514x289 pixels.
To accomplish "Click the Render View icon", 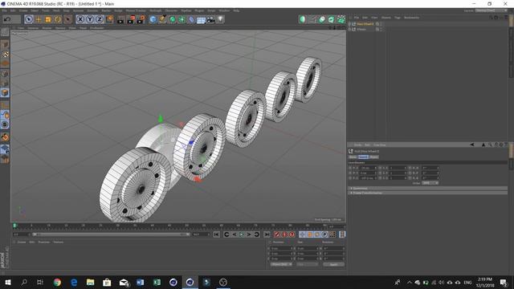I will click(120, 19).
